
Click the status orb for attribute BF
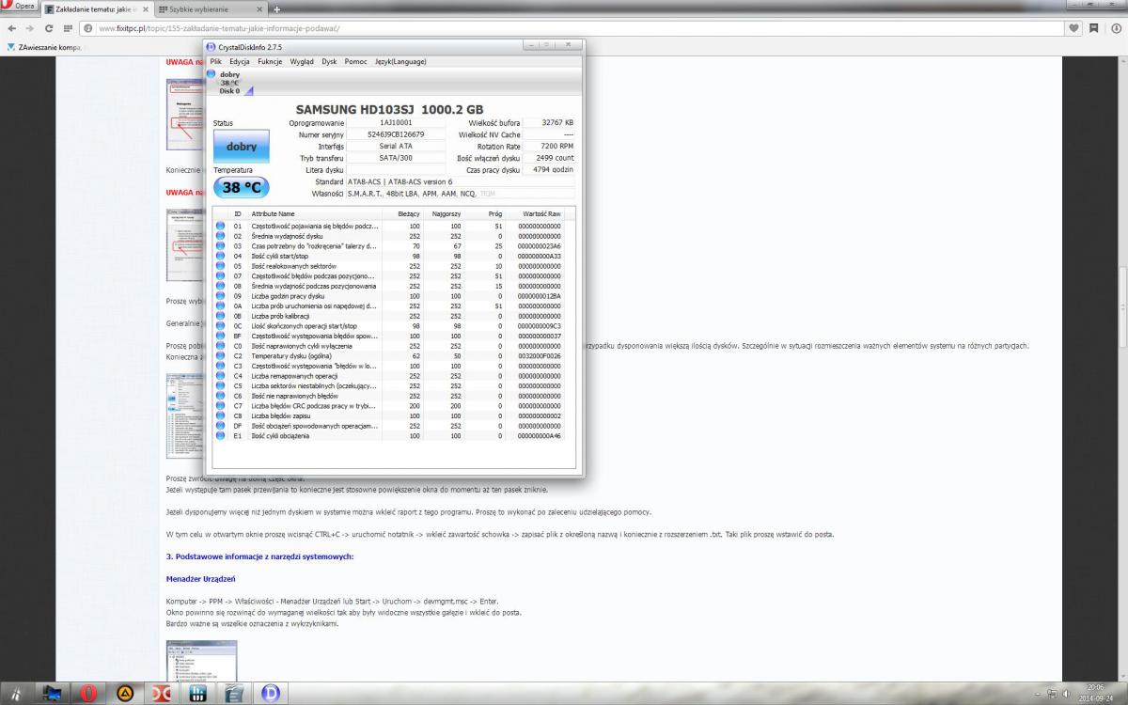[x=220, y=336]
